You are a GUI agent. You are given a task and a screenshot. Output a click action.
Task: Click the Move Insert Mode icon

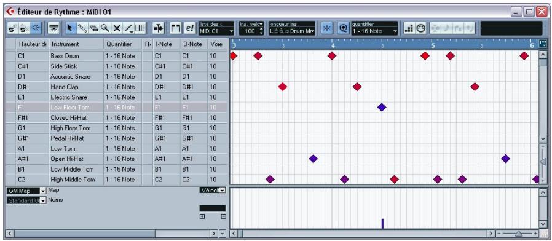tap(435, 28)
